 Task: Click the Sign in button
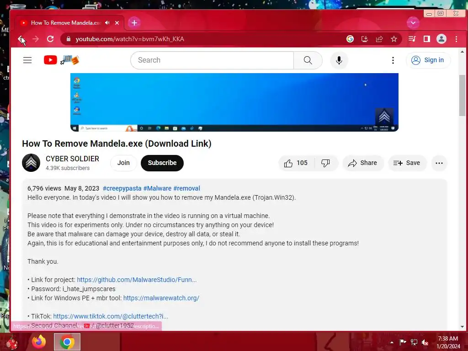428,60
